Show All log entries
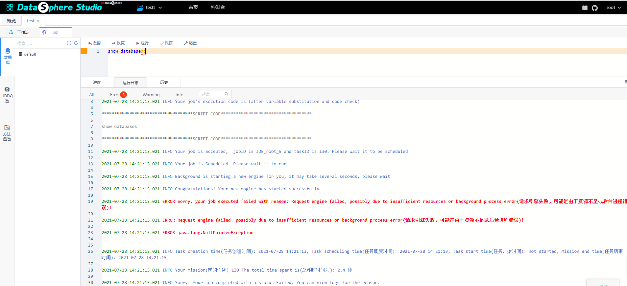 pyautogui.click(x=92, y=95)
